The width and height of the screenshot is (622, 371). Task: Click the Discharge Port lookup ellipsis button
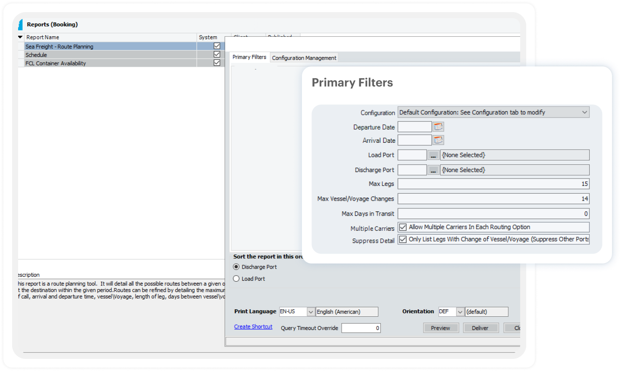[434, 170]
